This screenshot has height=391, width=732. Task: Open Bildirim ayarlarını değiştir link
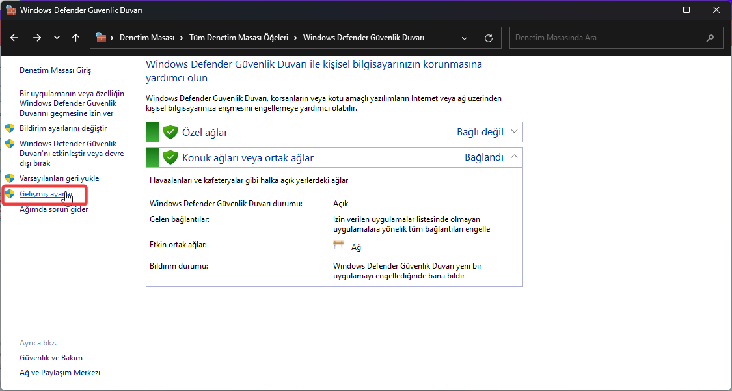pos(63,128)
